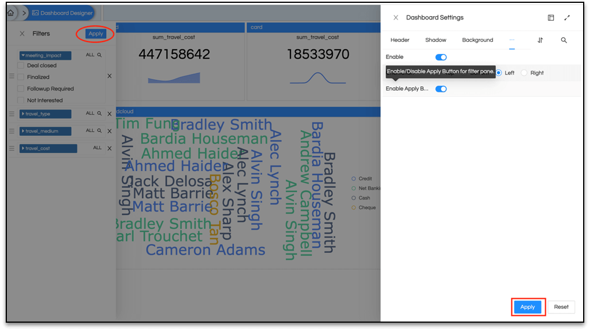The image size is (590, 329).
Task: Expand the travel_medium filter
Action: [45, 131]
